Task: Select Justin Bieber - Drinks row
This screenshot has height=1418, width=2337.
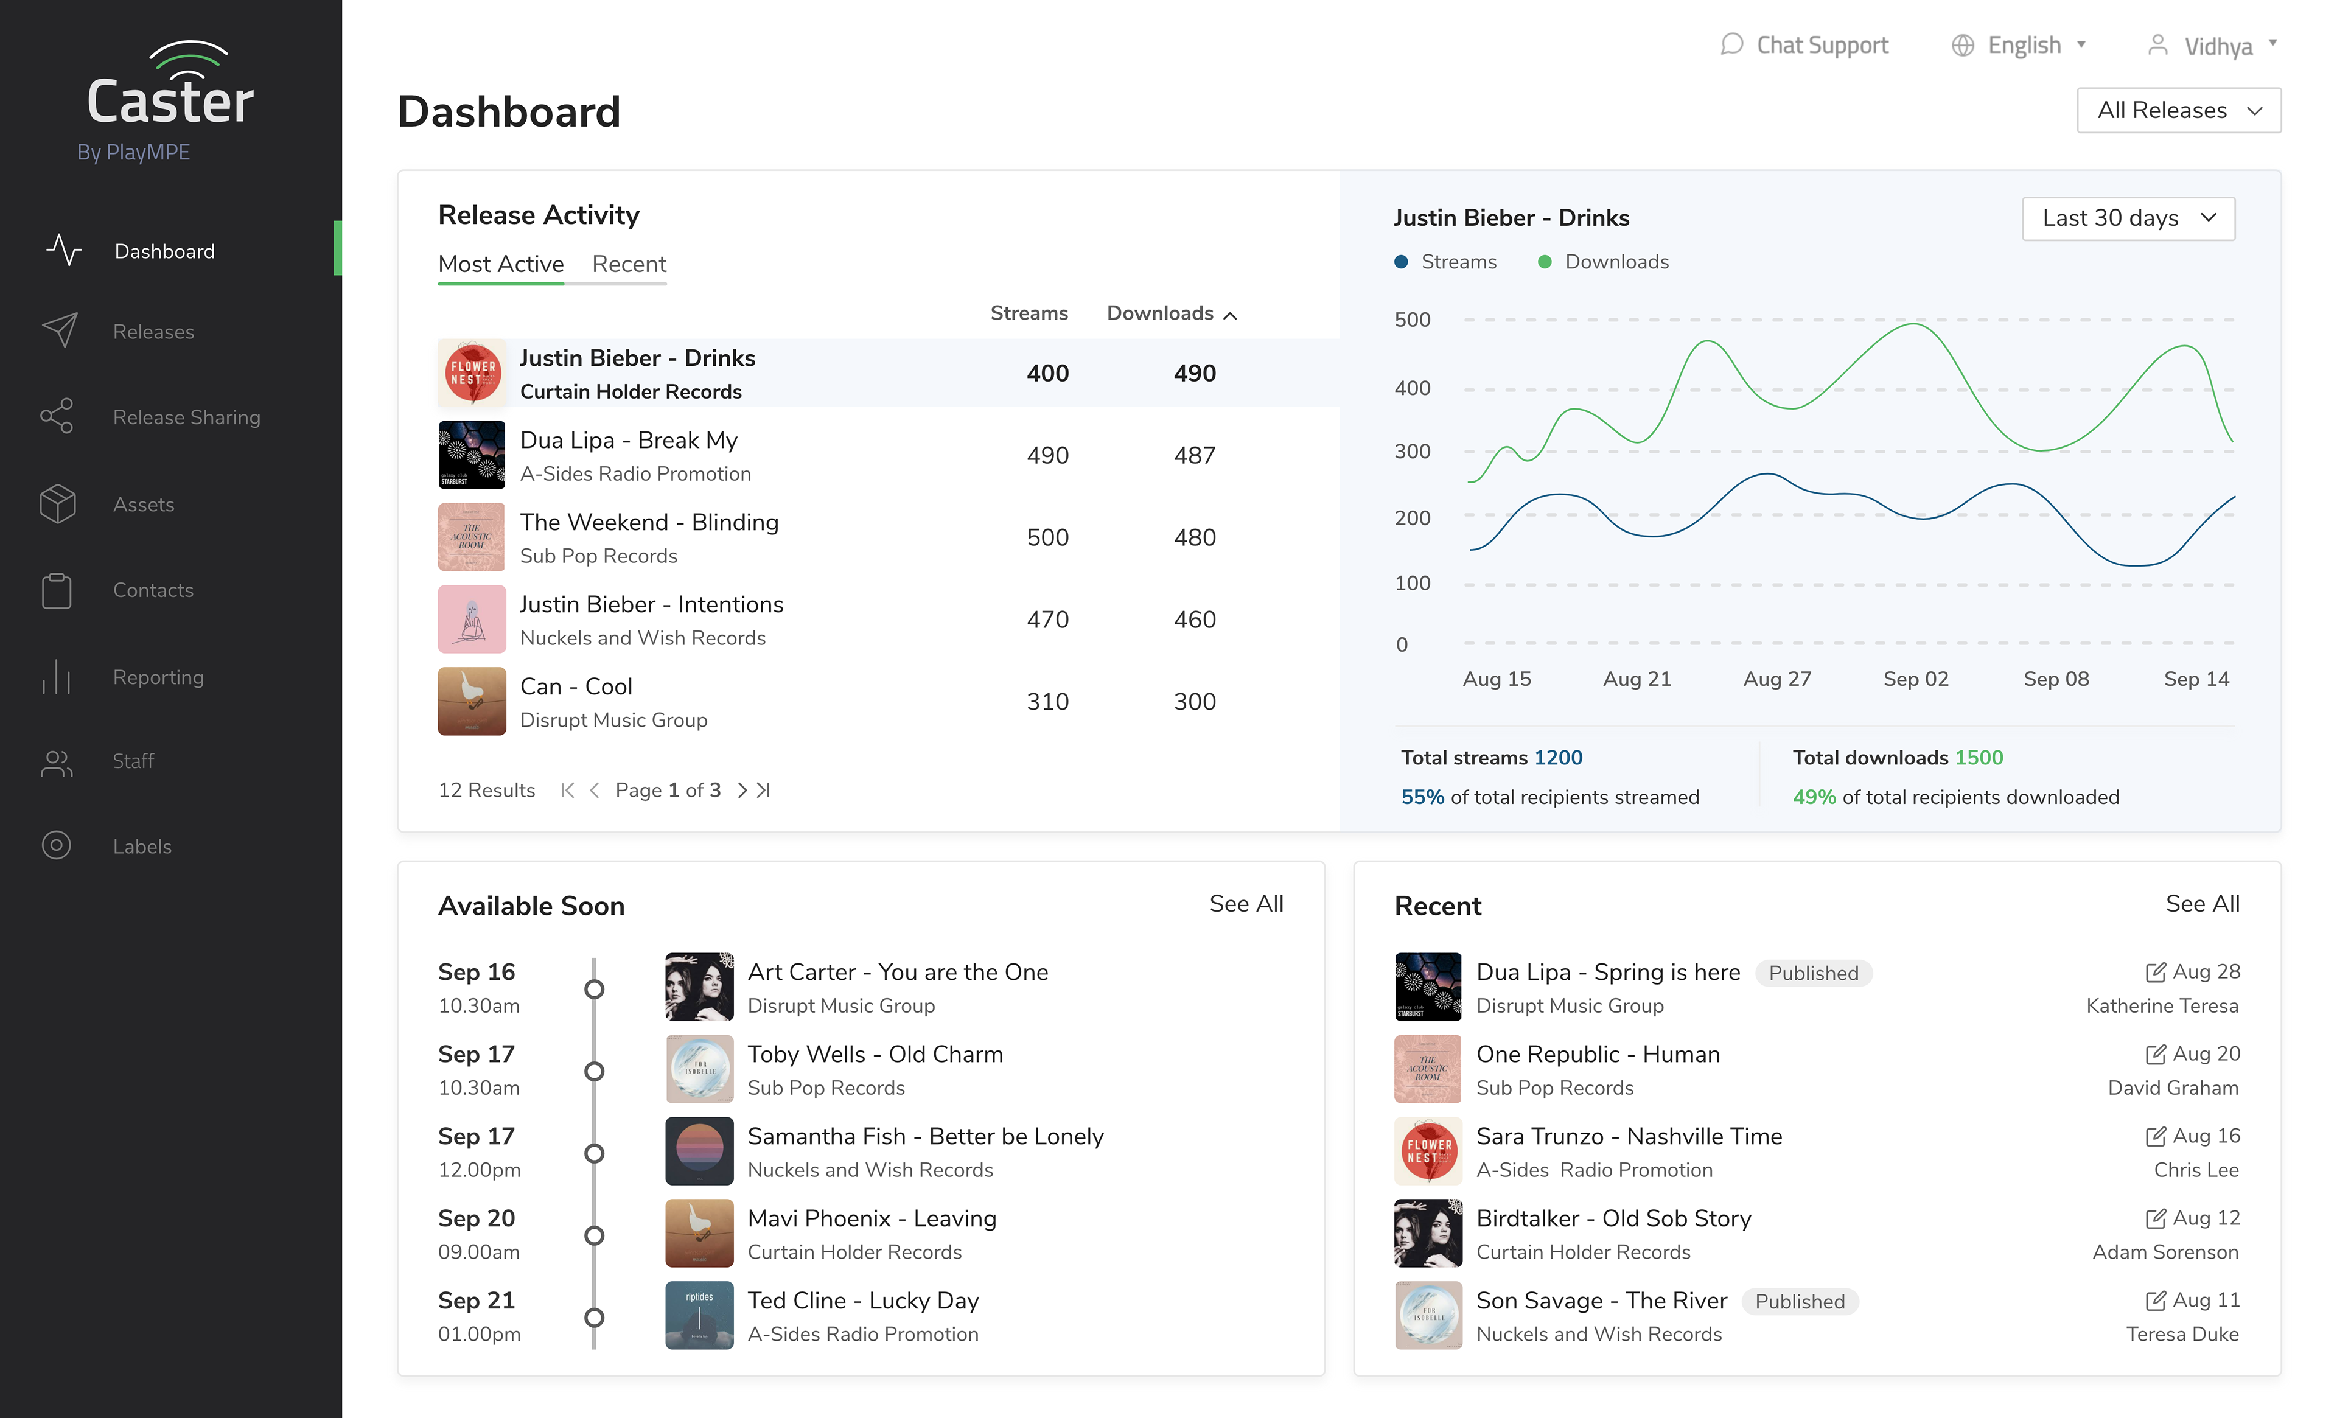Action: click(888, 373)
